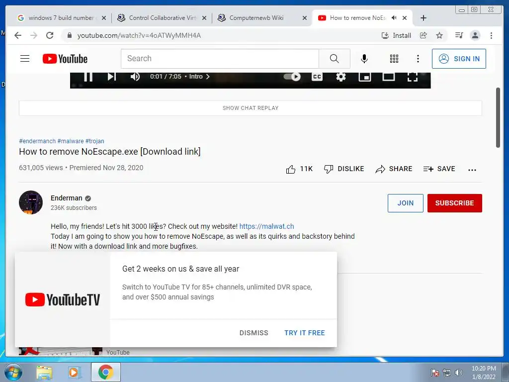Skip to next video
The image size is (509, 382).
pos(112,77)
